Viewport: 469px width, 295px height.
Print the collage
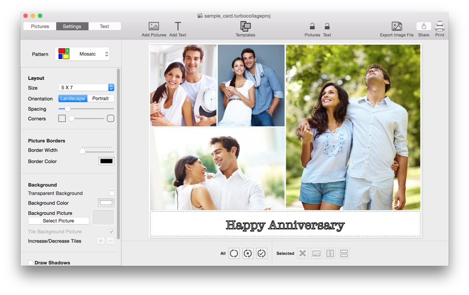tap(439, 29)
